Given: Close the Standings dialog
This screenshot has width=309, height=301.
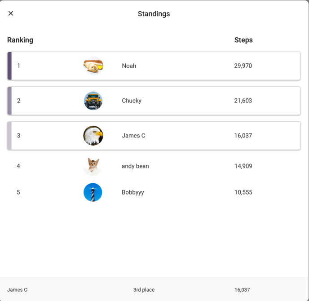Looking at the screenshot, I should pos(11,13).
